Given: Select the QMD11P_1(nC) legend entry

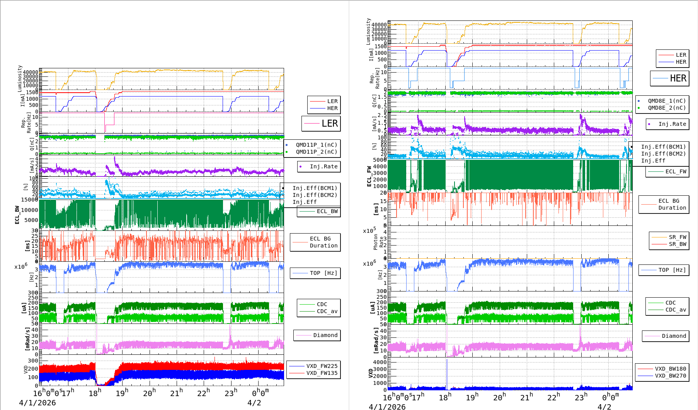Looking at the screenshot, I should pyautogui.click(x=316, y=145).
